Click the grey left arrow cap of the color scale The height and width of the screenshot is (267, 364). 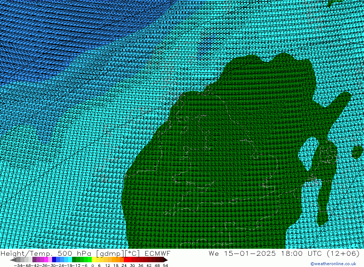(x=13, y=260)
